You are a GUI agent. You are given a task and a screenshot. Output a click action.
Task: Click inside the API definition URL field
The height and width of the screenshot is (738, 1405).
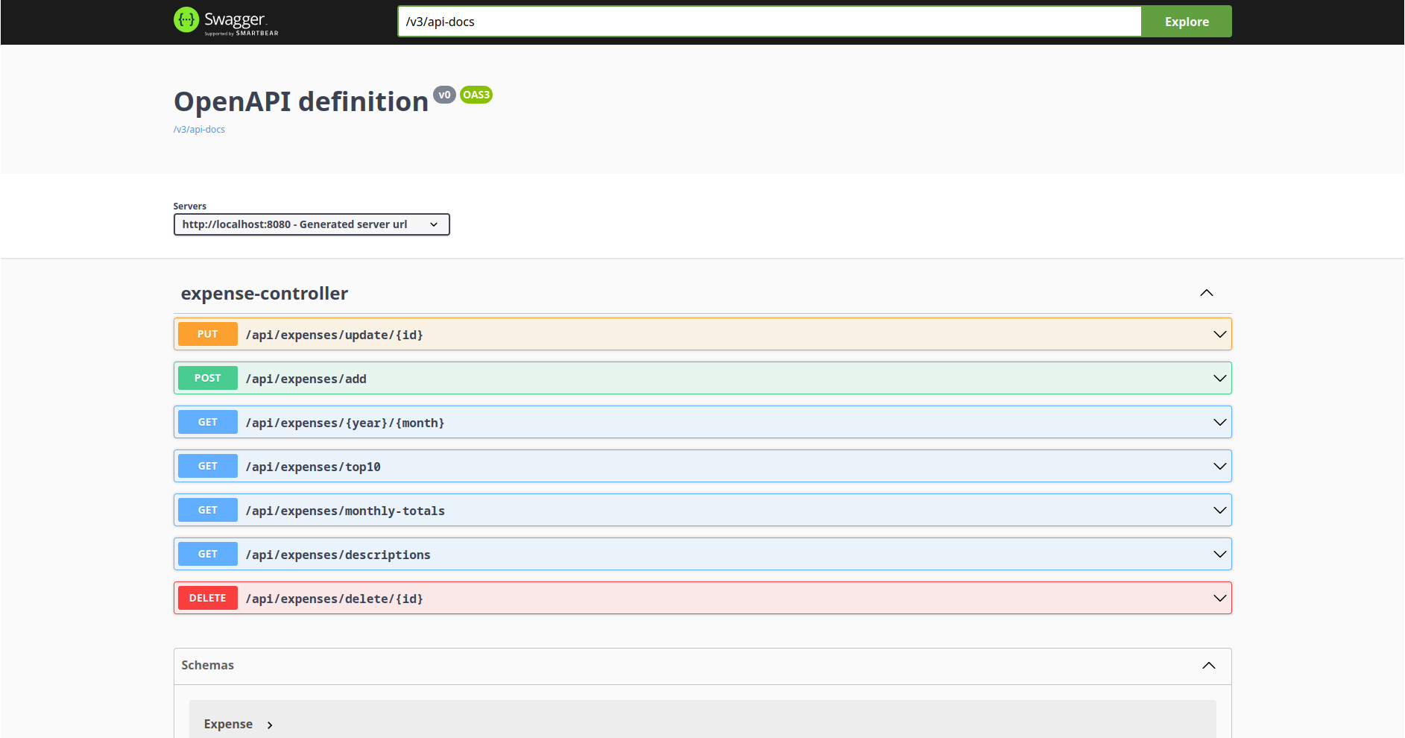click(768, 21)
